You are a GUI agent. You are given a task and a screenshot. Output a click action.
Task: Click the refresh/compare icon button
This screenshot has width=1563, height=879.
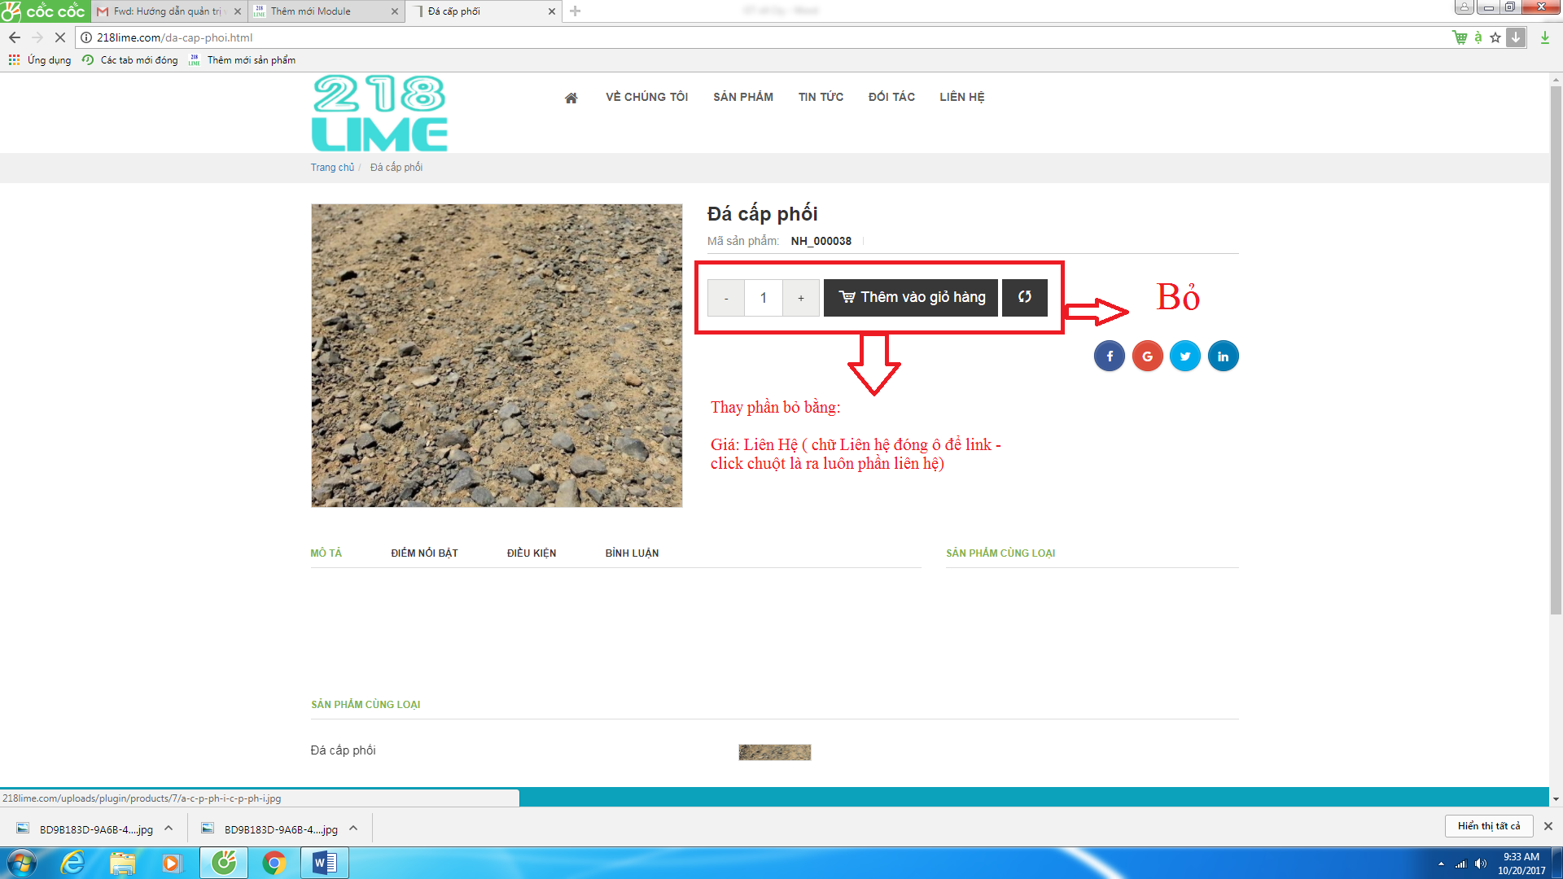click(1024, 297)
